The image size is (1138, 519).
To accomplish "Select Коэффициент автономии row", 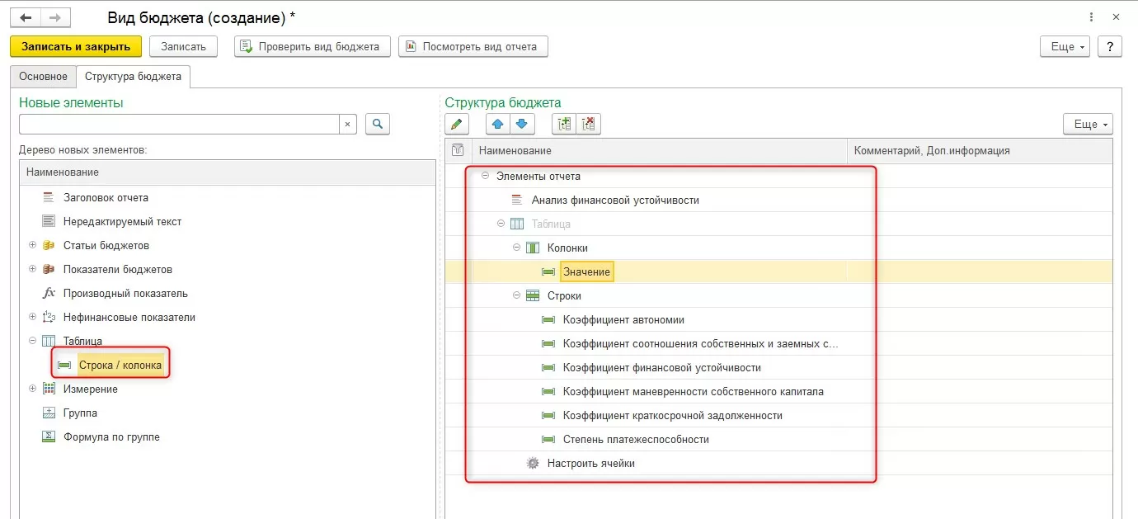I will 623,319.
